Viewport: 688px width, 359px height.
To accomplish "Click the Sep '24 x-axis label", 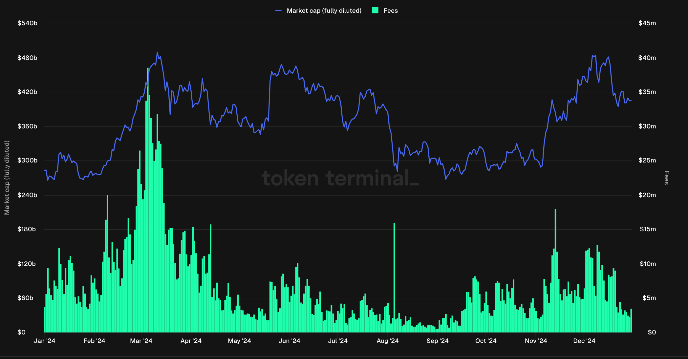I will [x=438, y=341].
